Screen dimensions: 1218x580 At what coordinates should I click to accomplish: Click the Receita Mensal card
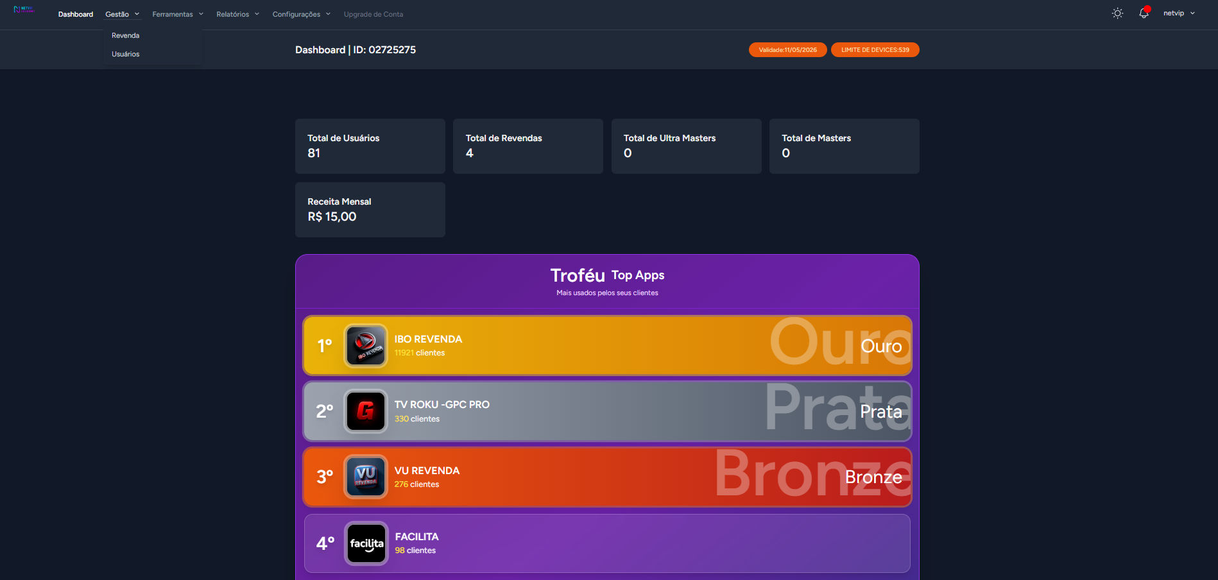pyautogui.click(x=370, y=210)
